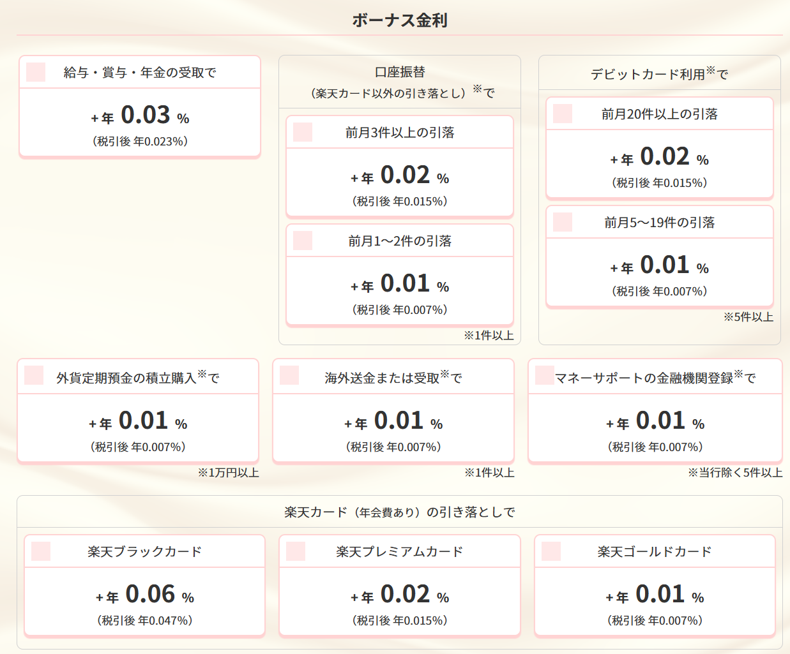Tick the 外貨定期預金の積立購入 checkbox
Screen dimensions: 790x654
point(34,375)
